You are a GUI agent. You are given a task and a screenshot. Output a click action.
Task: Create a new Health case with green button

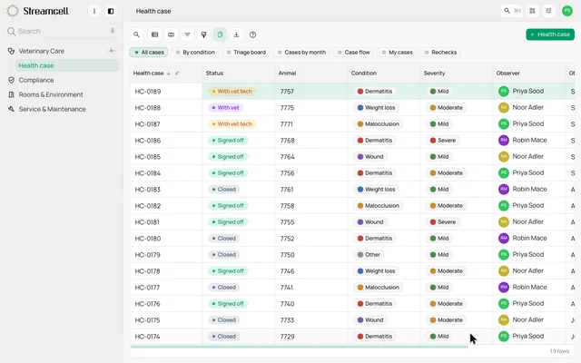(x=550, y=34)
